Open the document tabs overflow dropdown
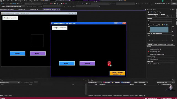 (144, 10)
